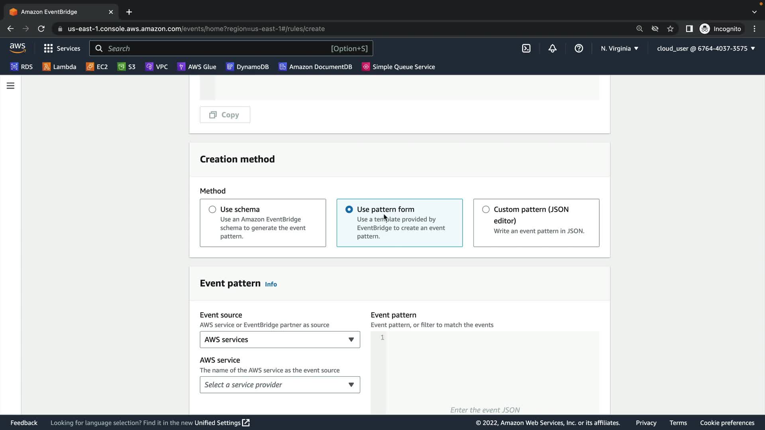The image size is (765, 430).
Task: Choose Custom pattern JSON editor option
Action: pos(486,209)
